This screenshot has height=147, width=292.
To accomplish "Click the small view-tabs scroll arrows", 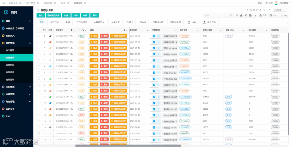I will pos(286,22).
